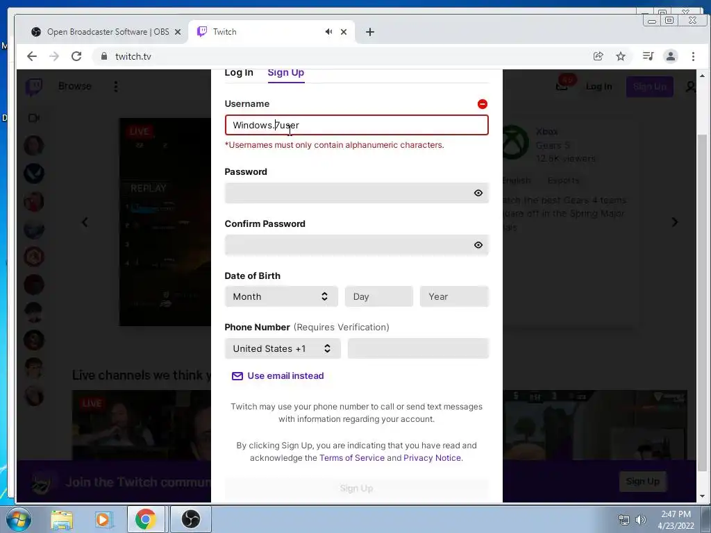Screen dimensions: 711x533
Task: Expand the United States +1 country code dropdown
Action: (283, 348)
